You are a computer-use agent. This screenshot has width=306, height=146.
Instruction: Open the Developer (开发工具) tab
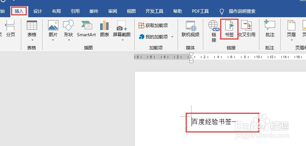(x=154, y=11)
